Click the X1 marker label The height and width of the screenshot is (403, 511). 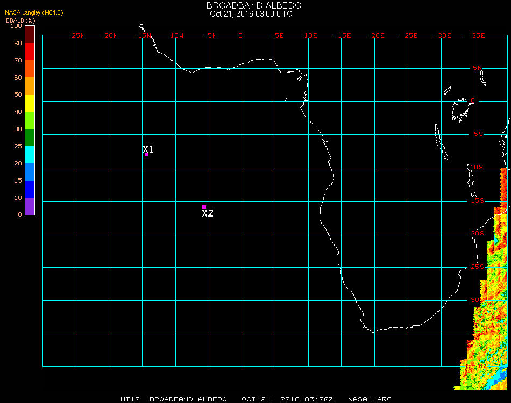tap(148, 149)
